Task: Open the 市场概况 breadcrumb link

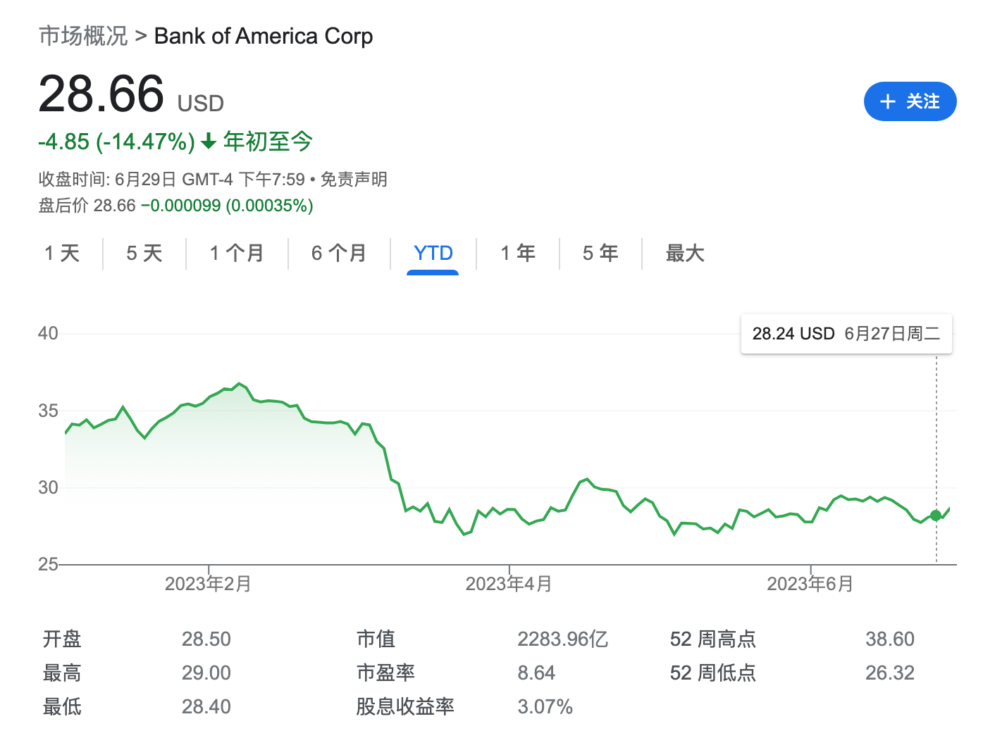Action: pyautogui.click(x=83, y=36)
